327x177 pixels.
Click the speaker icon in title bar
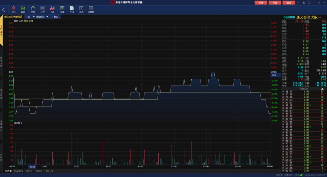click(299, 2)
